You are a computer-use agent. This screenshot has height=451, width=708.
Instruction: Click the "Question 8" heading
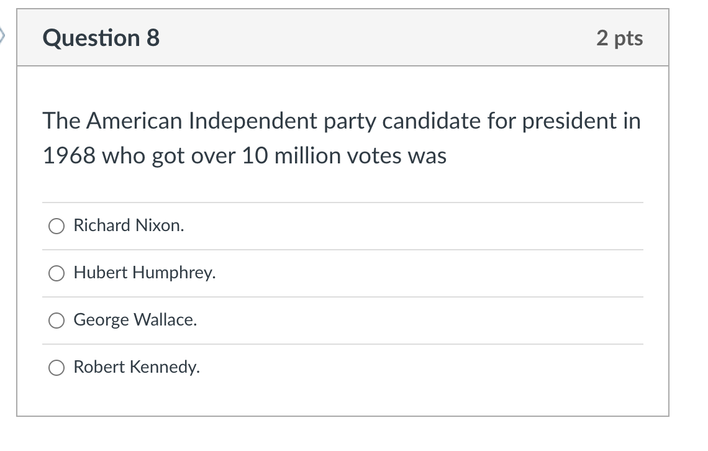tap(101, 37)
